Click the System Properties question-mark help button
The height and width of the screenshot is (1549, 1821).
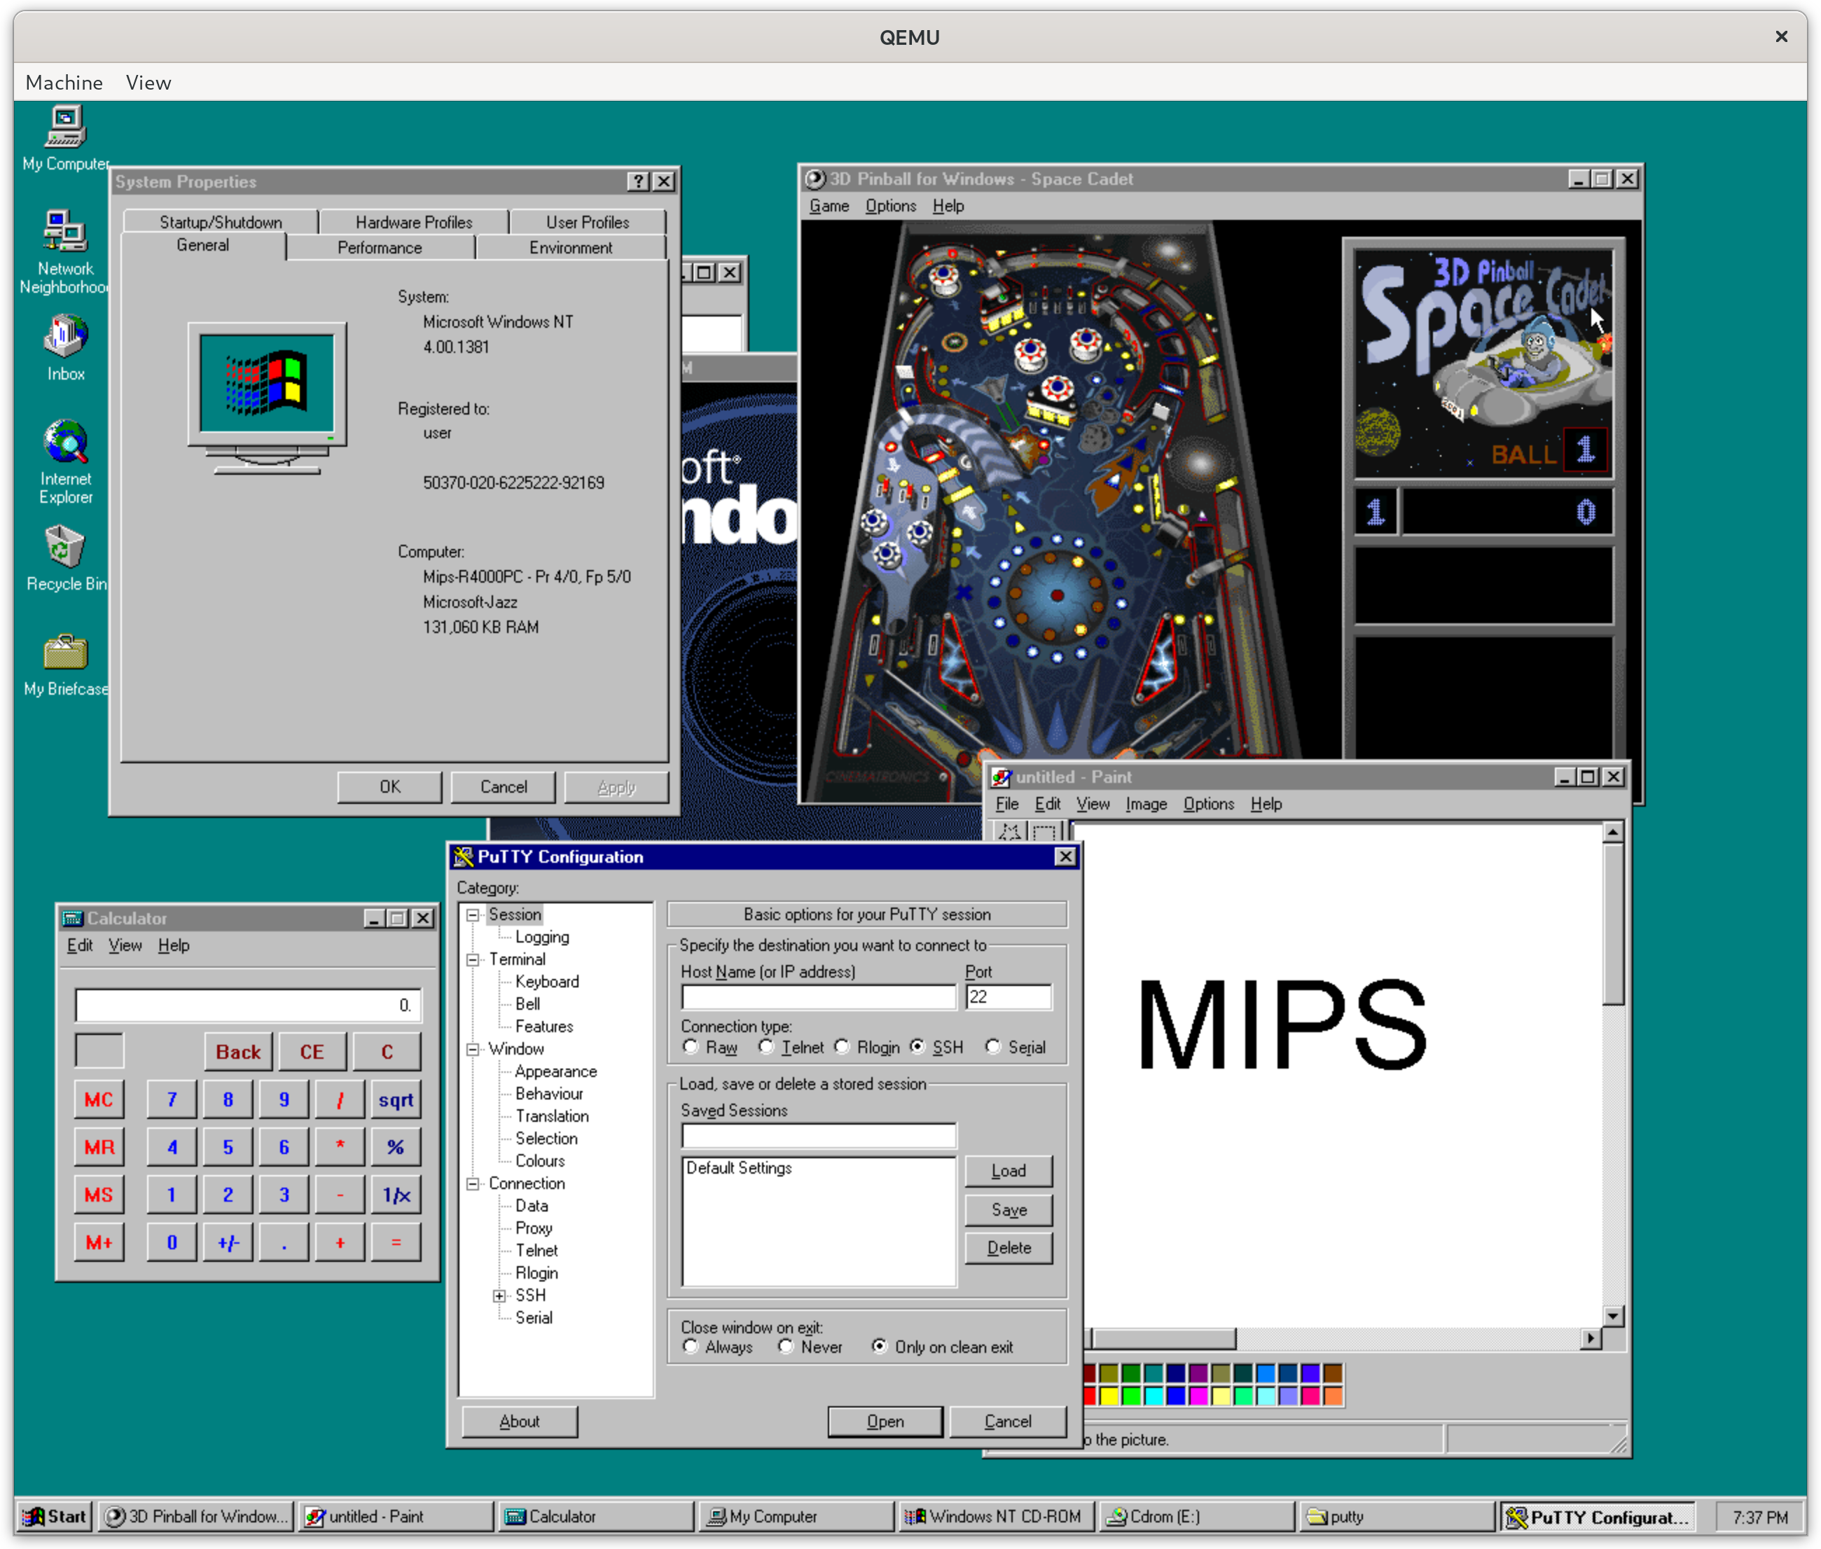638,182
